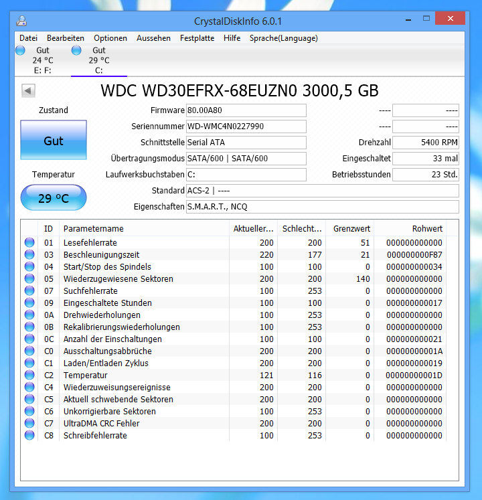Viewport: 482px width, 500px height.
Task: Open the Hilfe menu
Action: pyautogui.click(x=232, y=38)
